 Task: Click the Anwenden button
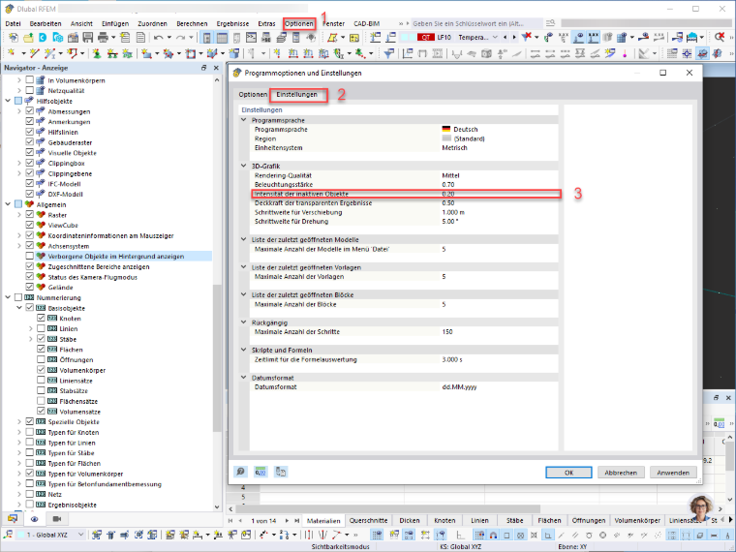[673, 473]
